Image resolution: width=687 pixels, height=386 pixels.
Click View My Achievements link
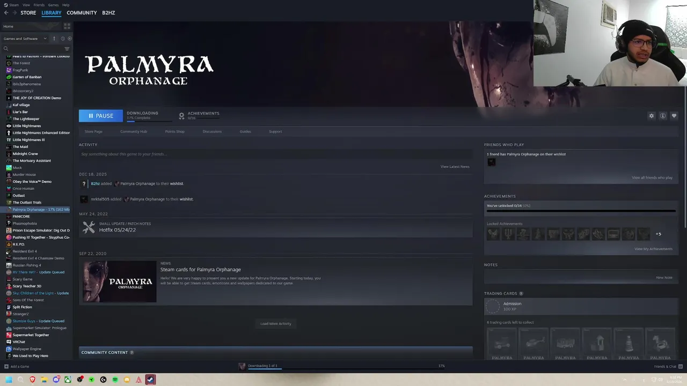[x=653, y=249]
